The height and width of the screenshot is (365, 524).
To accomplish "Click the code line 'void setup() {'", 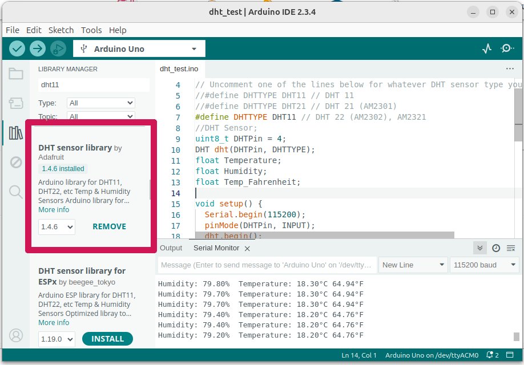I will coord(229,204).
